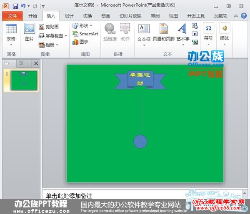
Task: Click the Text Box (文本框) icon
Action: (144, 29)
